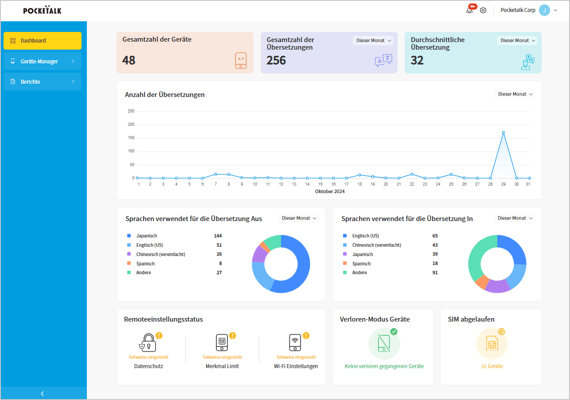
Task: Click Teilweise eingestellt above Wi-Fi Einstellungen
Action: click(296, 357)
